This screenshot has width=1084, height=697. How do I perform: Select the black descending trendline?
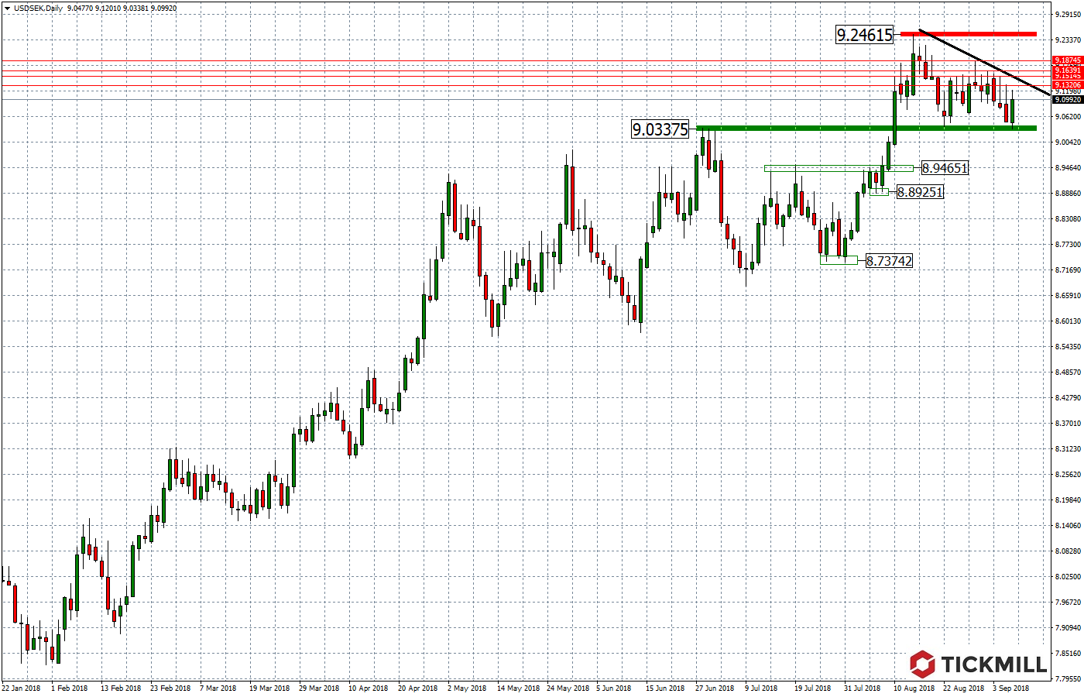(984, 63)
